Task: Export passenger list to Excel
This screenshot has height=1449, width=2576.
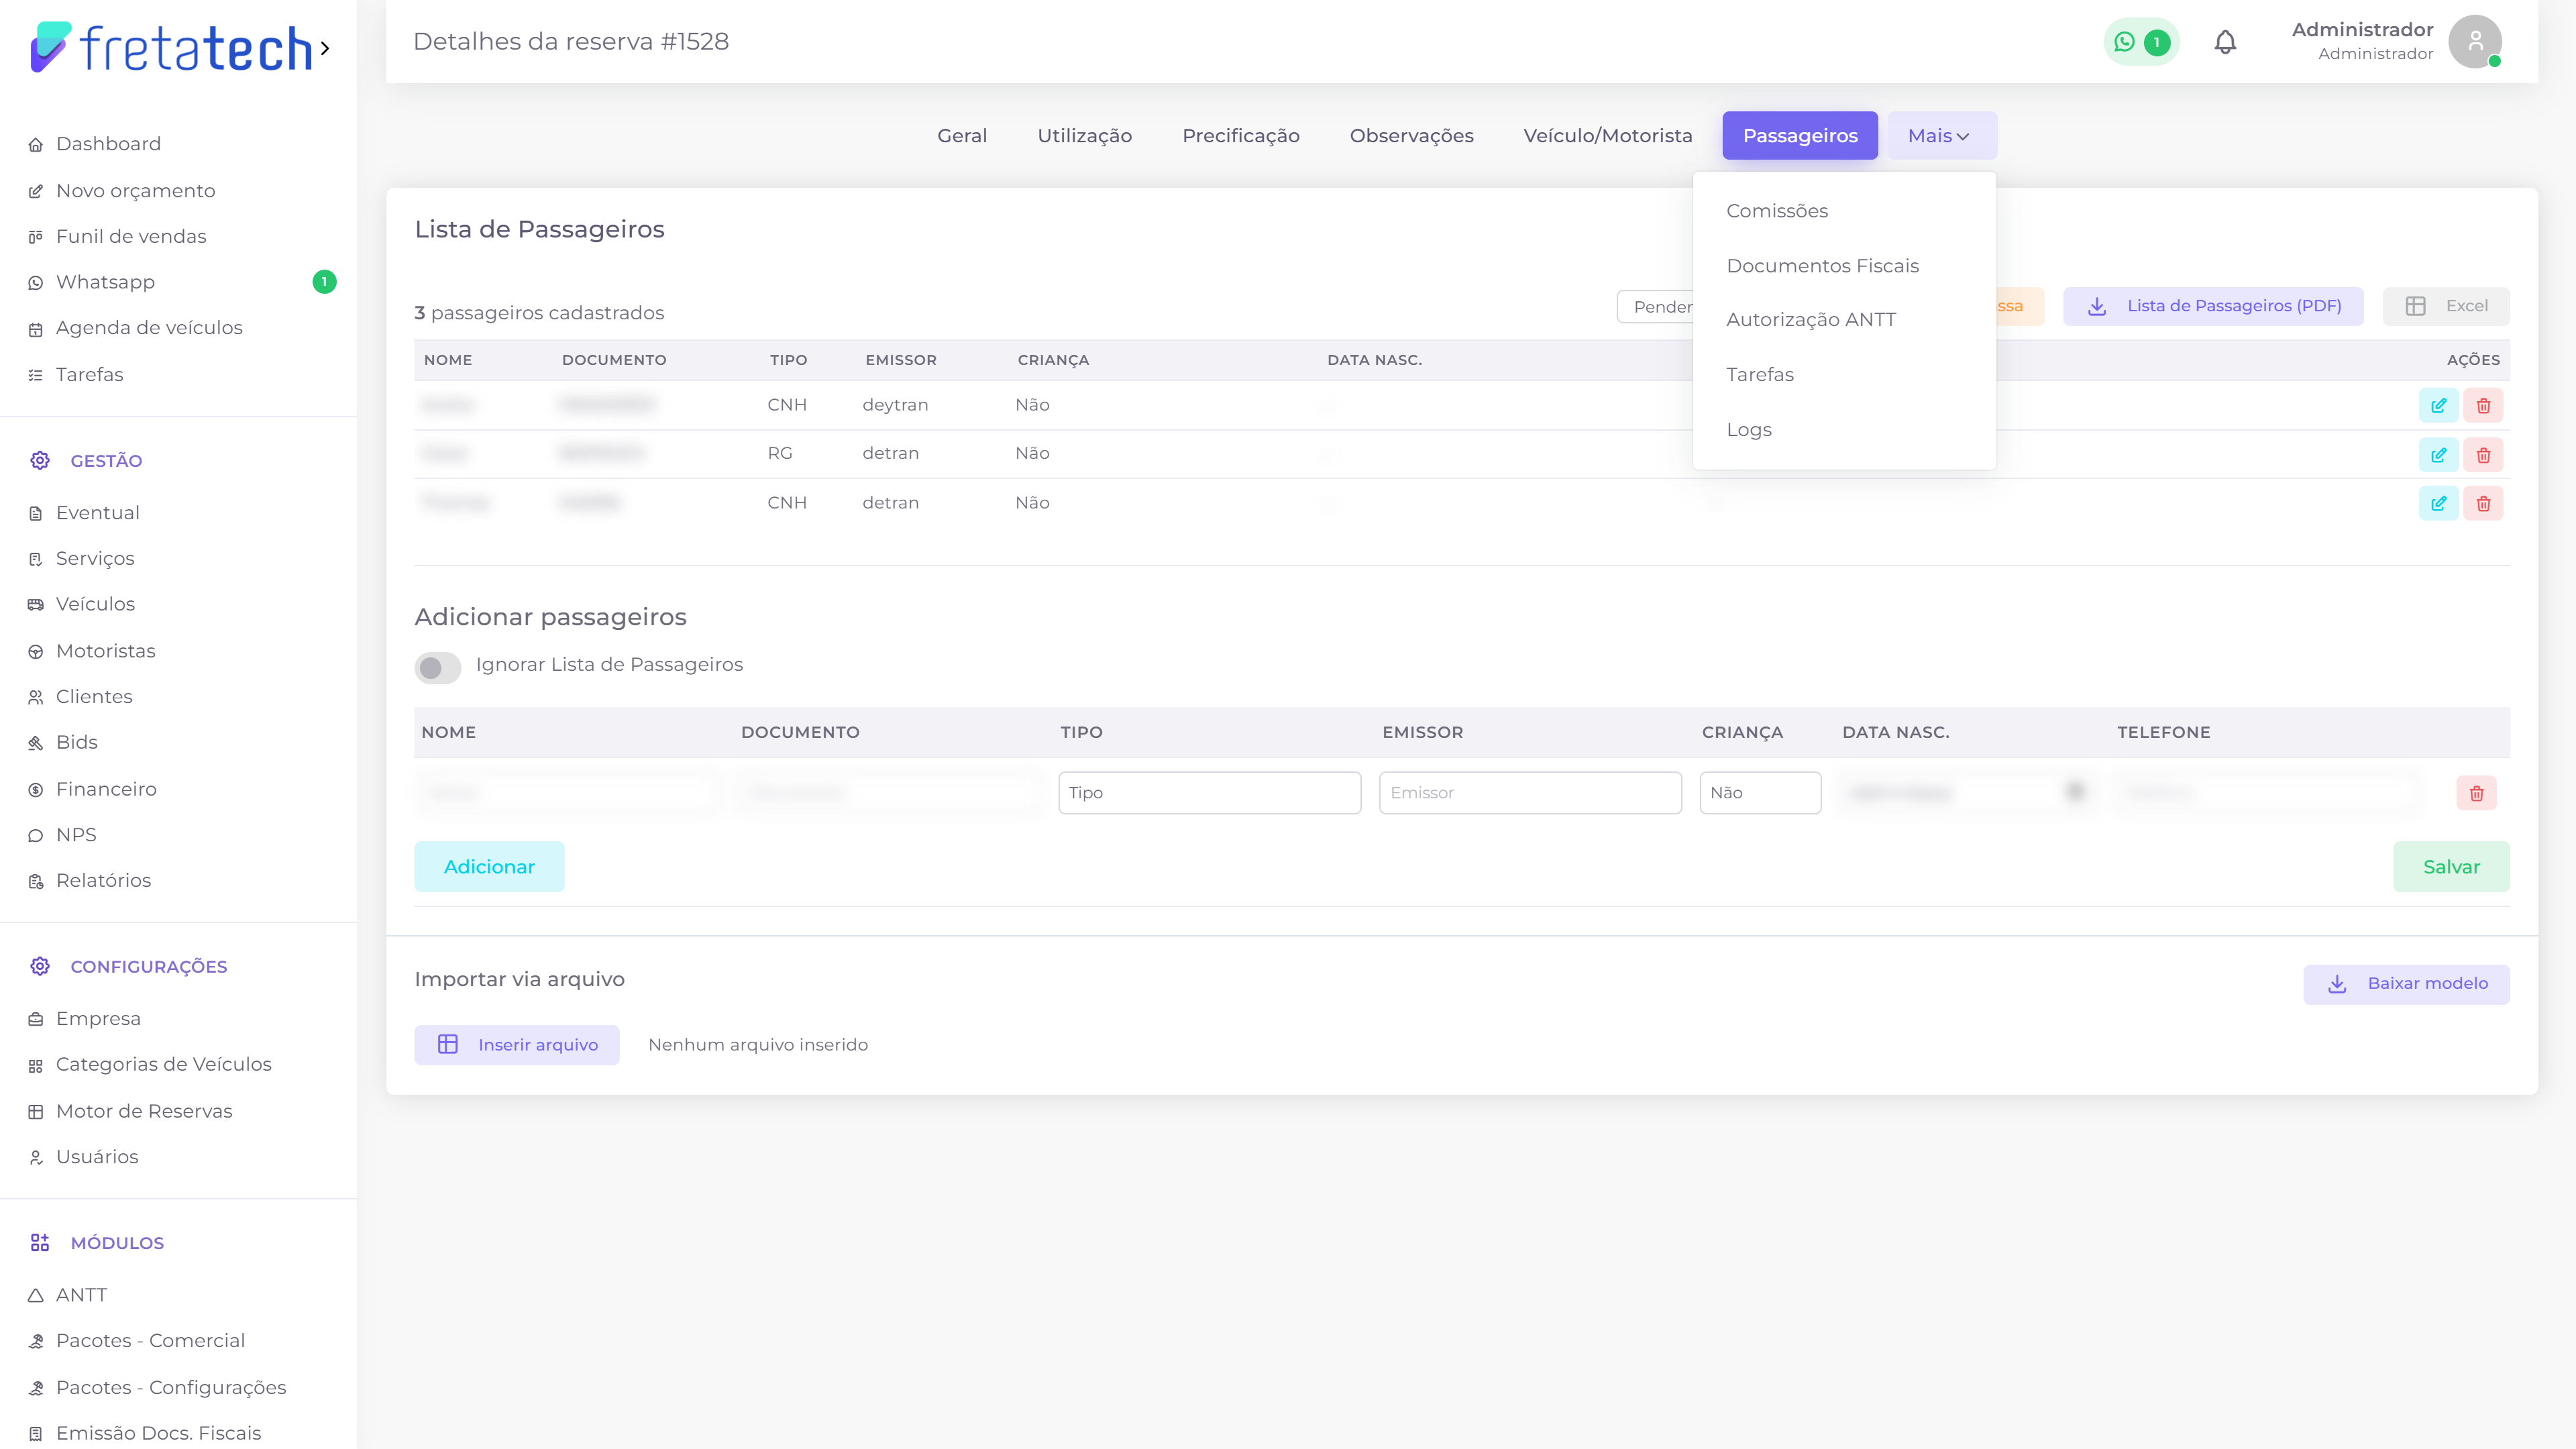Action: point(2446,306)
